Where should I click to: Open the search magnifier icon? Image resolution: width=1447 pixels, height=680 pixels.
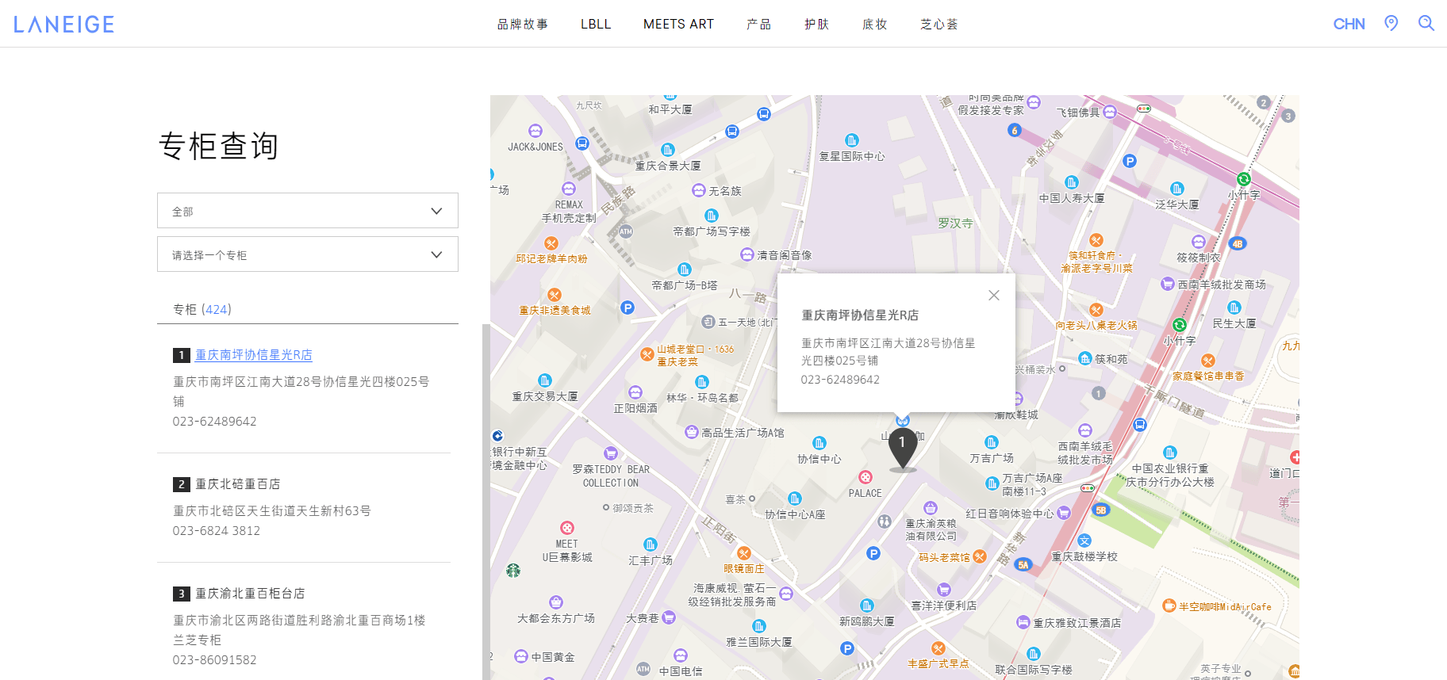point(1426,23)
